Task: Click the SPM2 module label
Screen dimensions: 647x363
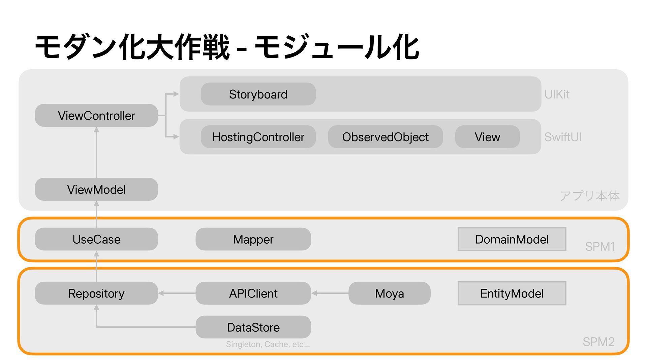Action: click(x=599, y=342)
